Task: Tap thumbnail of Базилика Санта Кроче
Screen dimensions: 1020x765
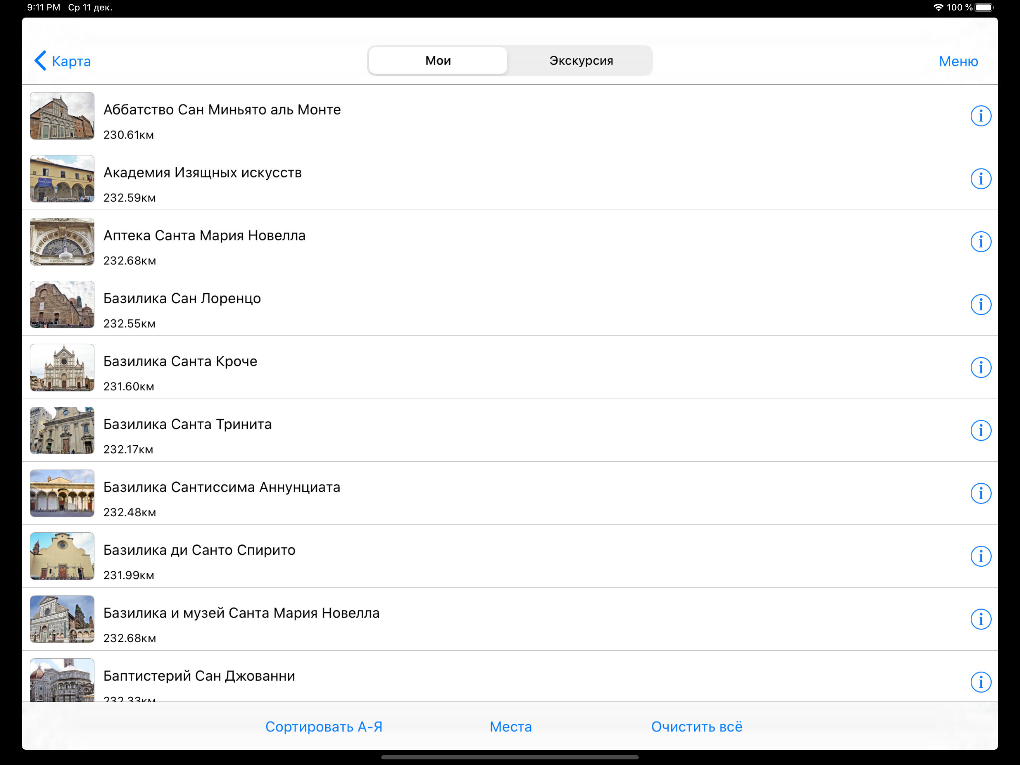Action: coord(62,367)
